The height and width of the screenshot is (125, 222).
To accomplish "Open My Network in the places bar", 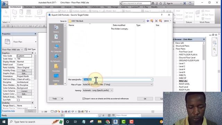I will (x=56, y=58).
